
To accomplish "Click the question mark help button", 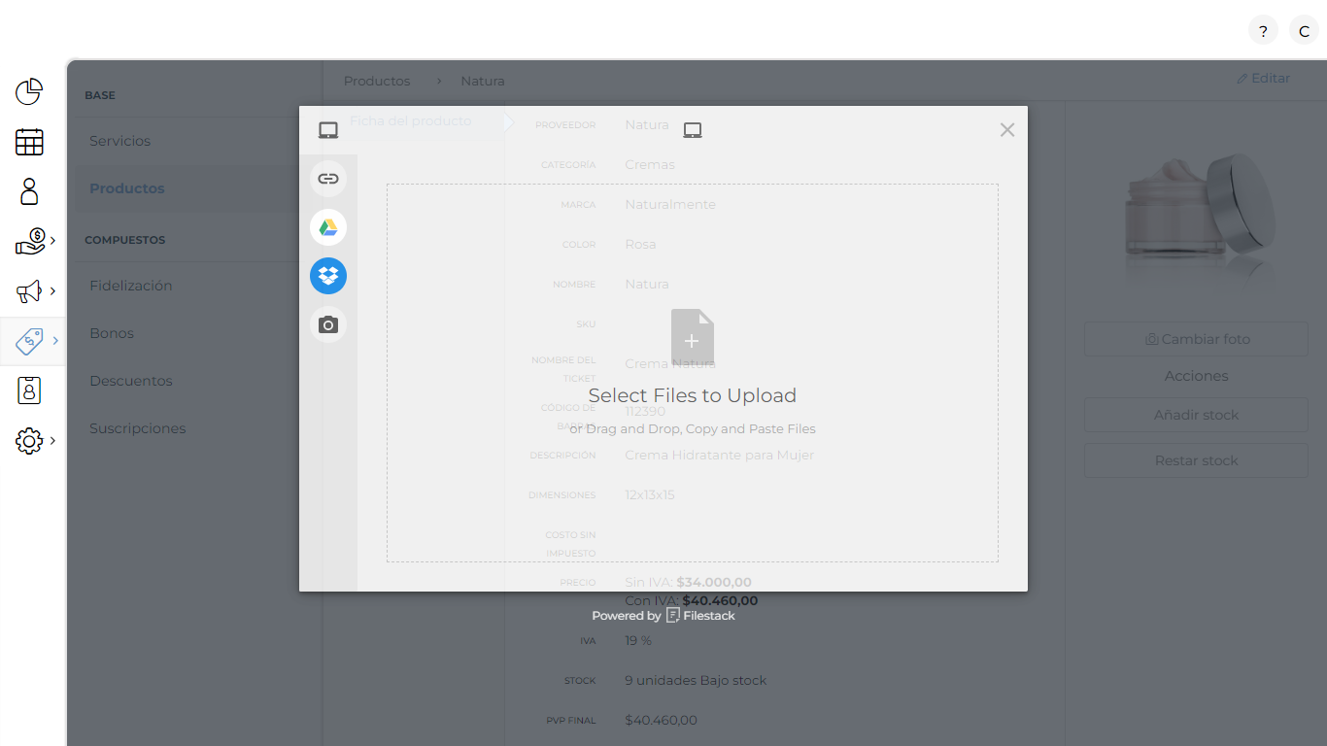I will click(x=1263, y=31).
